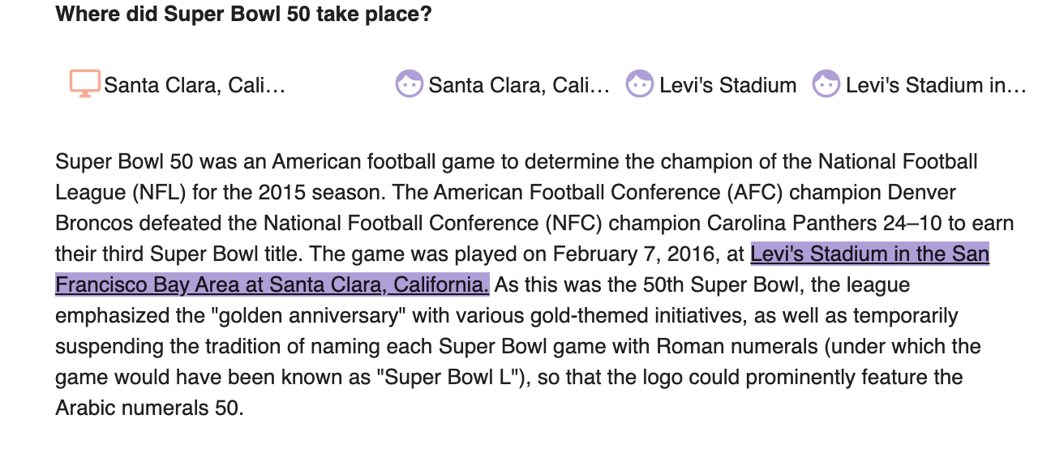Screen dimensions: 1051x449
Task: Click highlighted text "Francisco Bay Area at Santa Clara, California."
Action: (272, 284)
